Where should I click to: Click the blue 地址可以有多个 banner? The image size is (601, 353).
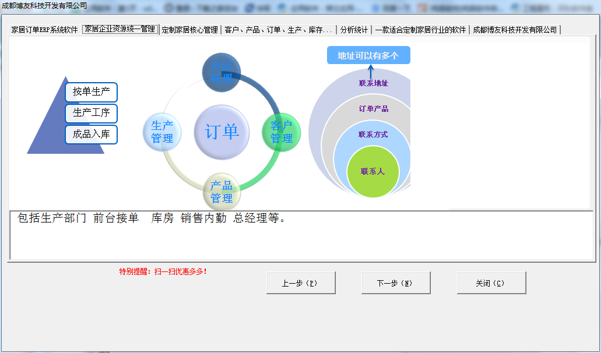click(368, 55)
